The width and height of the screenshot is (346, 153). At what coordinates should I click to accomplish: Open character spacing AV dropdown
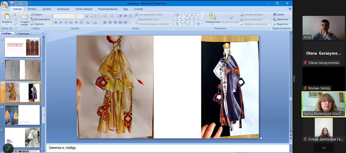click(x=82, y=23)
